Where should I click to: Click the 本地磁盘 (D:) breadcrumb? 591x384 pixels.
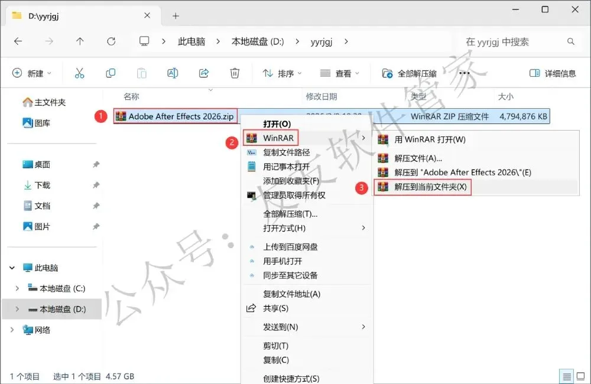(x=258, y=41)
